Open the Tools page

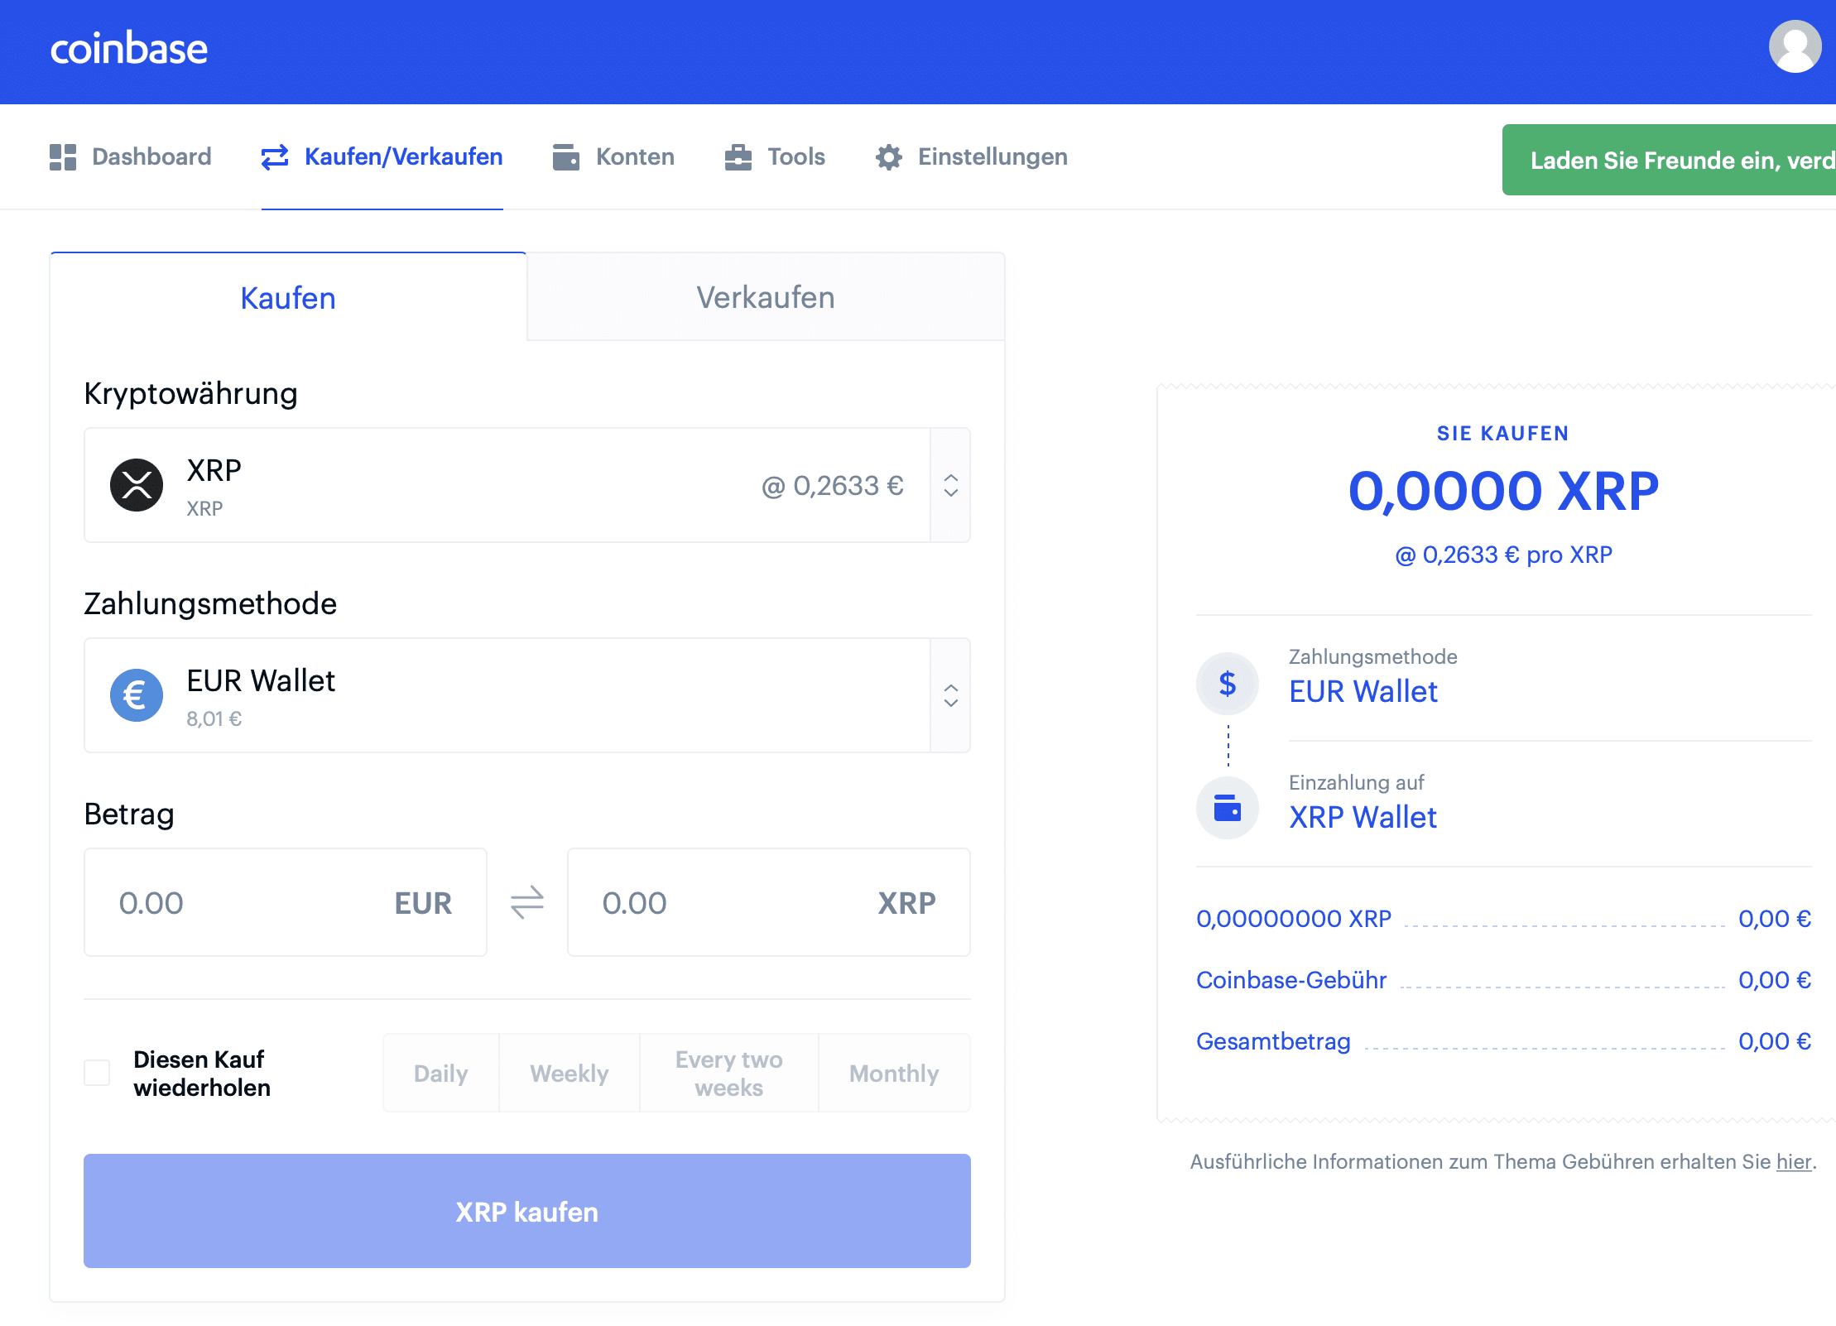tap(775, 156)
